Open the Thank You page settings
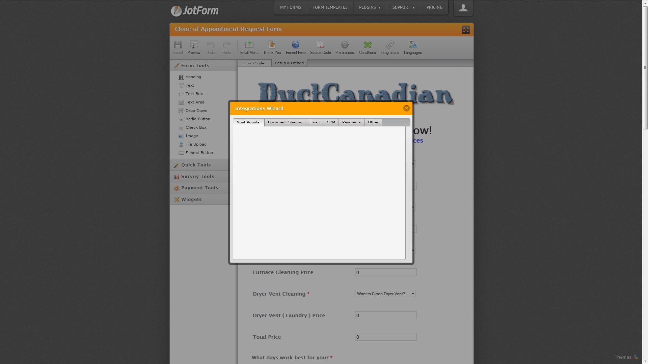The image size is (648, 364). point(272,47)
